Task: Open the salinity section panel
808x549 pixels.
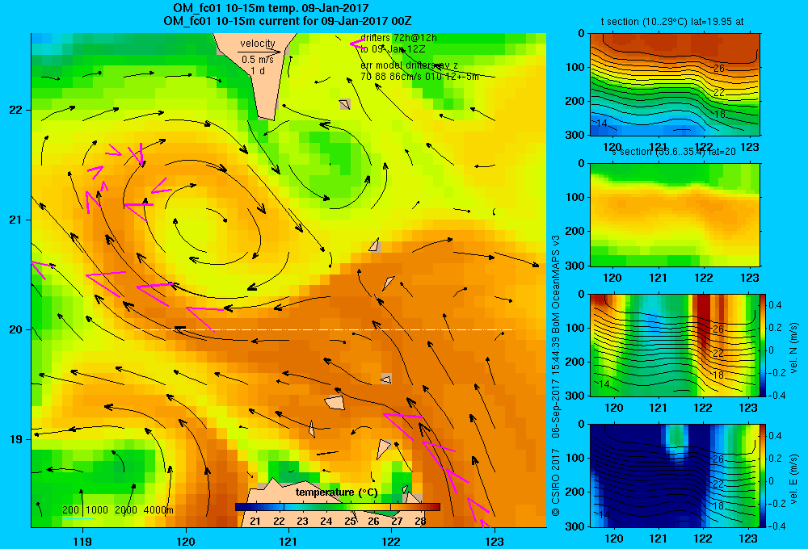Action: click(675, 215)
